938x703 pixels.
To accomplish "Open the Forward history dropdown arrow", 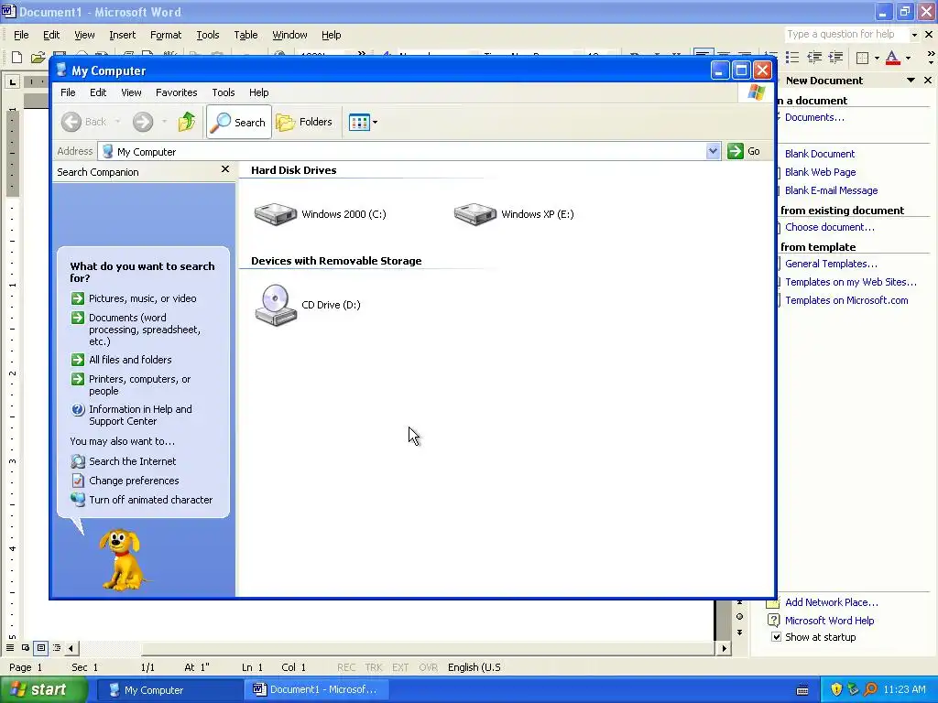I will pos(164,122).
